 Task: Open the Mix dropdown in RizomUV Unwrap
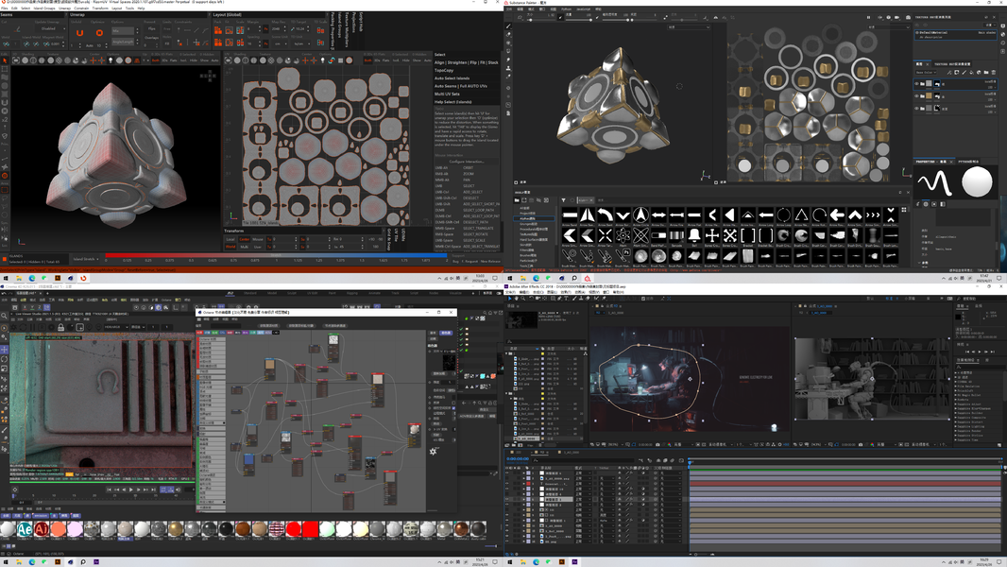coord(124,30)
